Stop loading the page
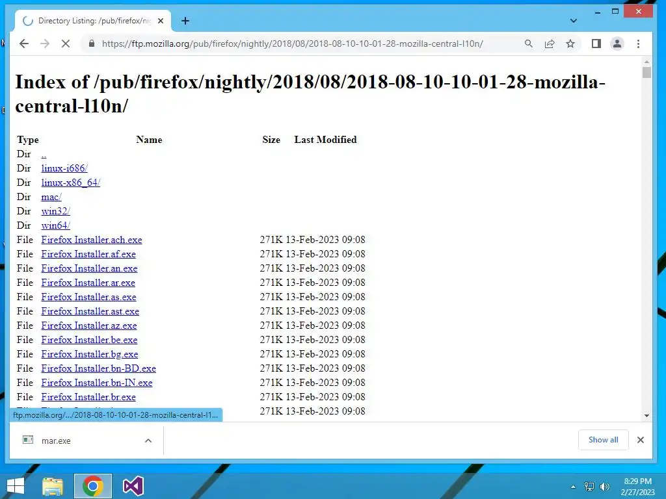The width and height of the screenshot is (666, 499). coord(66,44)
